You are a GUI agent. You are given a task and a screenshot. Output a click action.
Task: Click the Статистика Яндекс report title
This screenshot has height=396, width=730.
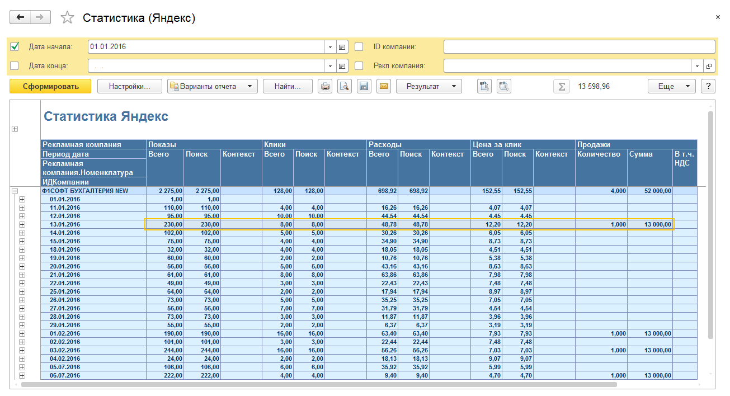pyautogui.click(x=106, y=116)
